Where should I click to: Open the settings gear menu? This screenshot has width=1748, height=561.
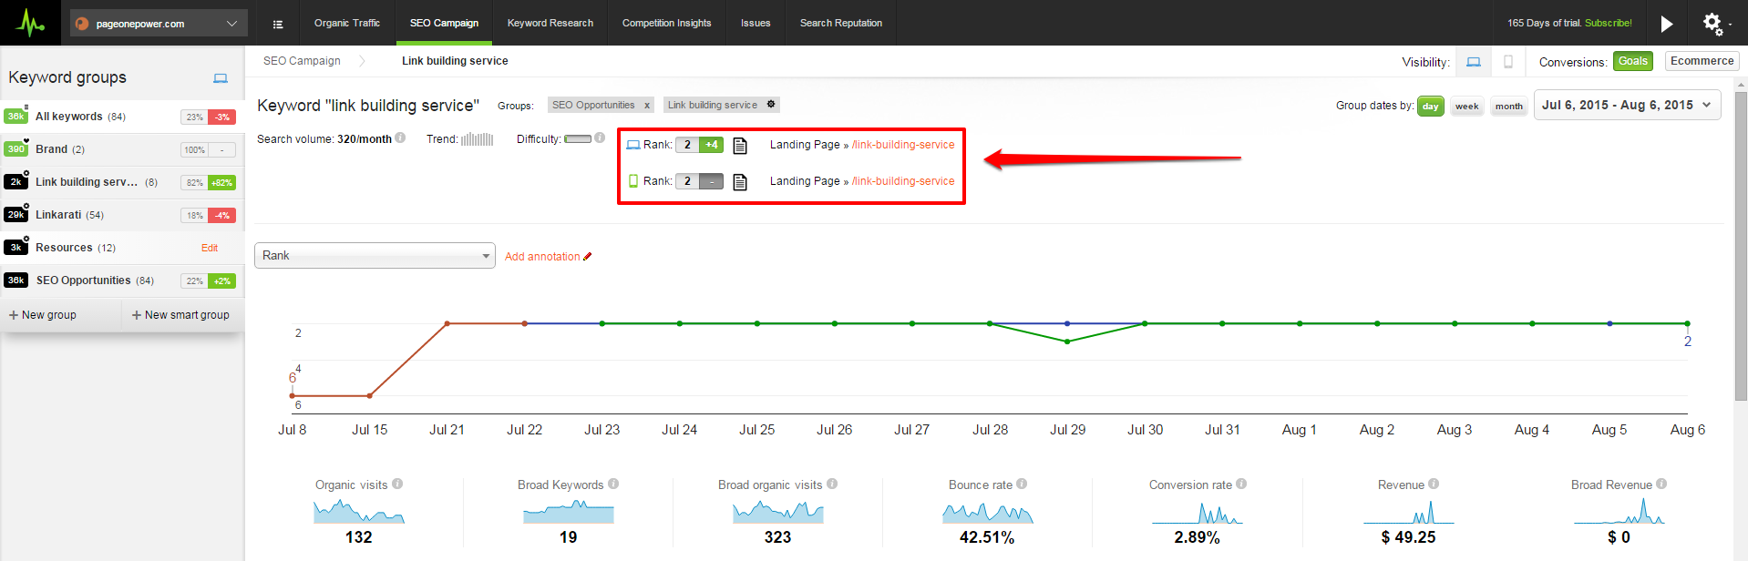(1713, 24)
